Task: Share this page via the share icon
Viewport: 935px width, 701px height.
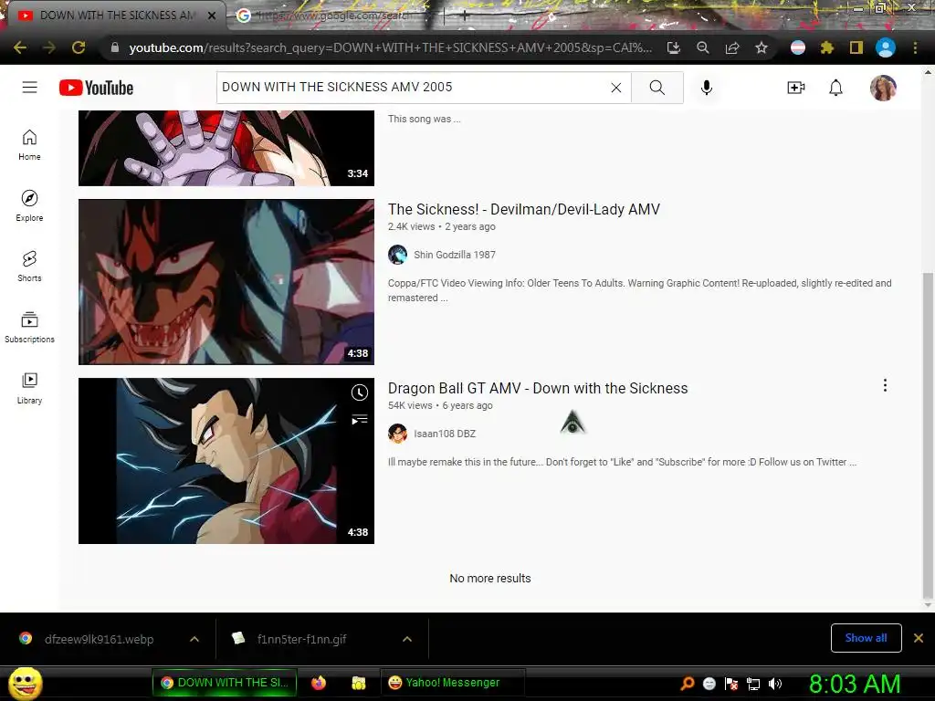Action: click(x=732, y=47)
